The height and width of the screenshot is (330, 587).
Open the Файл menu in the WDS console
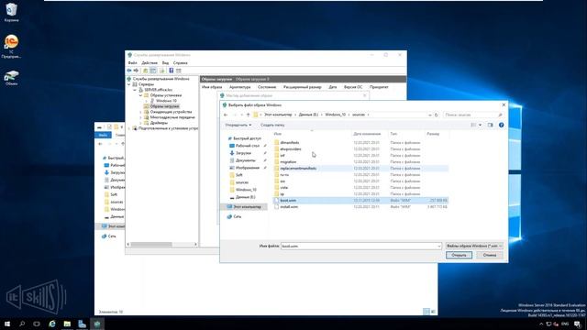point(132,63)
